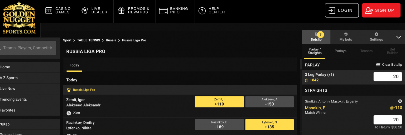Toggle Alekseev, A -150 odds selection
Viewport: 405px width, 135px height.
[269, 102]
